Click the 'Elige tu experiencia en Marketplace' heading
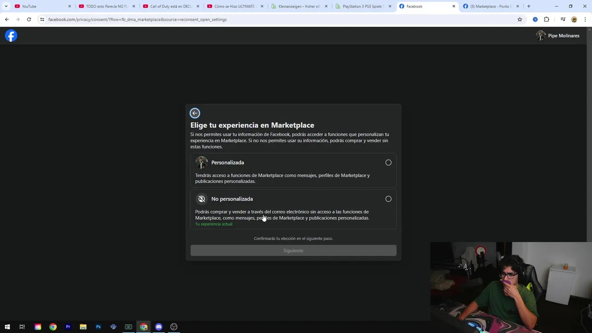The image size is (592, 333). (252, 125)
